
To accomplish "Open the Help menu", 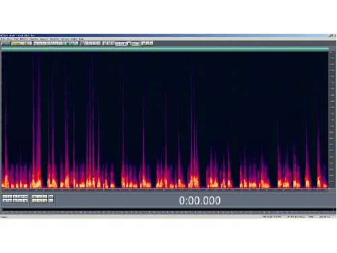I will tap(81, 39).
